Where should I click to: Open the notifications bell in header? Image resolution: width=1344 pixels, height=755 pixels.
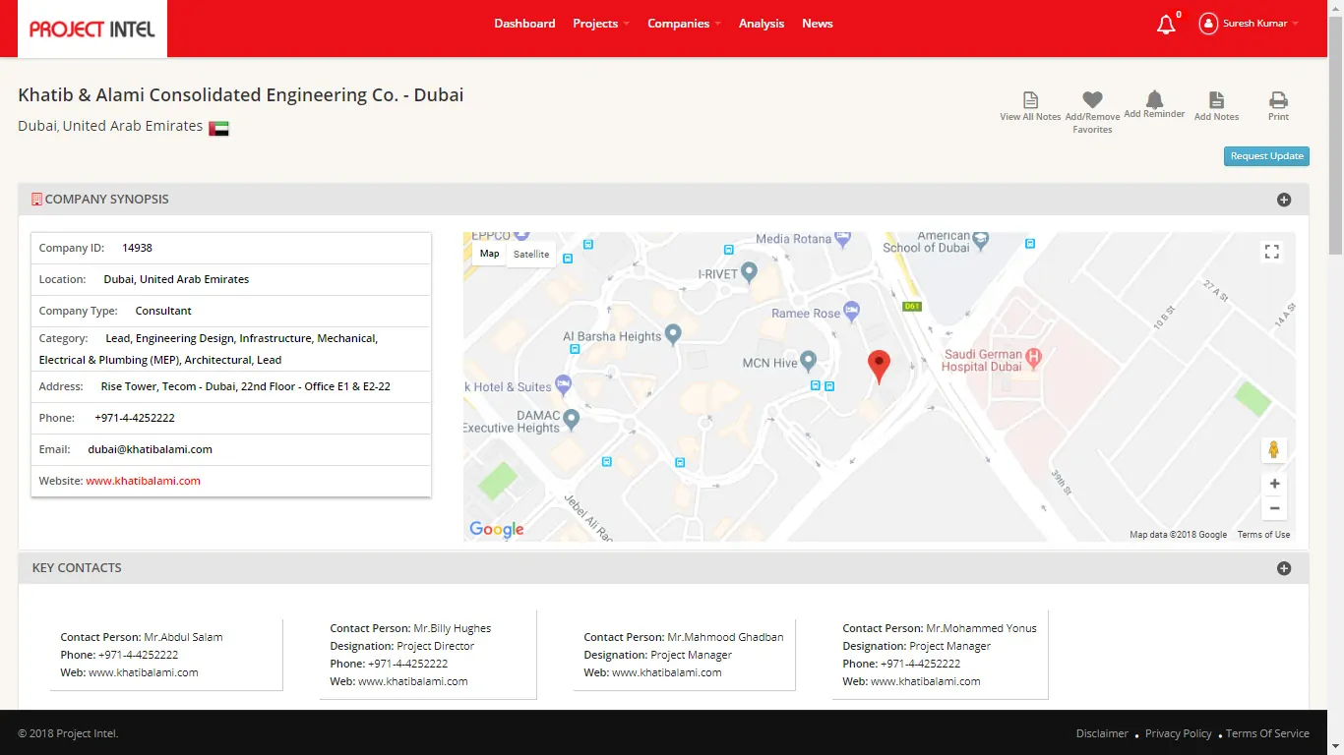click(1166, 25)
